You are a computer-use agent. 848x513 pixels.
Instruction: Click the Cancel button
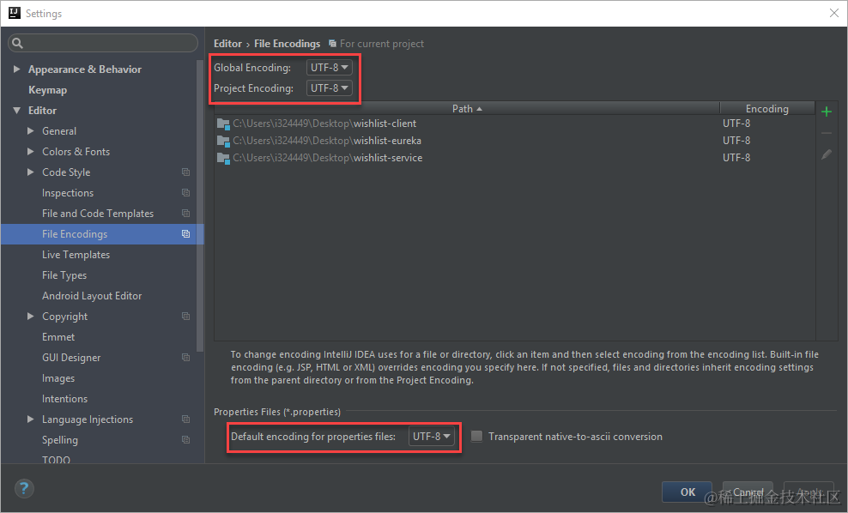click(x=748, y=492)
